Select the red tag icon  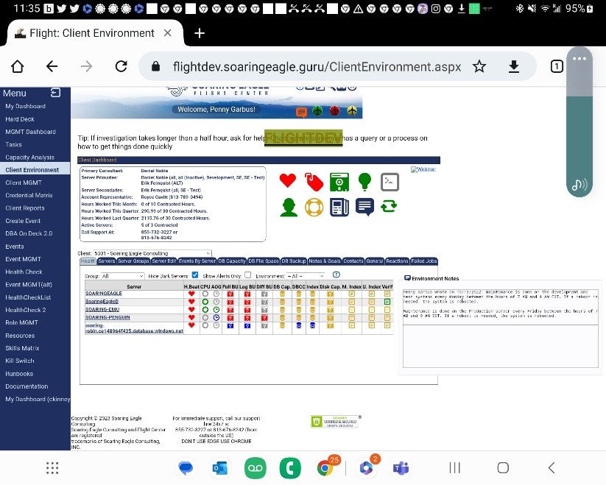[314, 182]
